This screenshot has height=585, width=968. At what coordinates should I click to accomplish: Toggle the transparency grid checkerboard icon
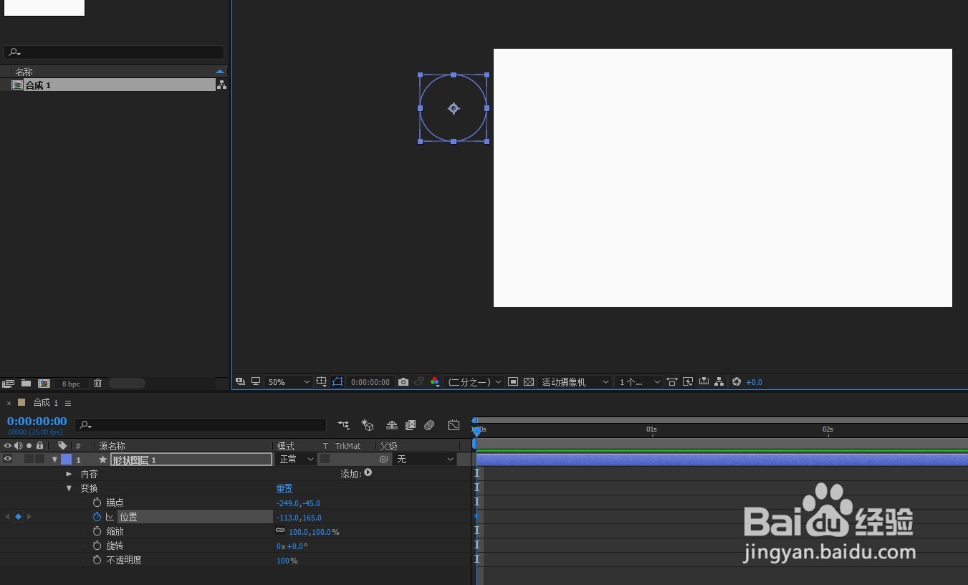[529, 382]
